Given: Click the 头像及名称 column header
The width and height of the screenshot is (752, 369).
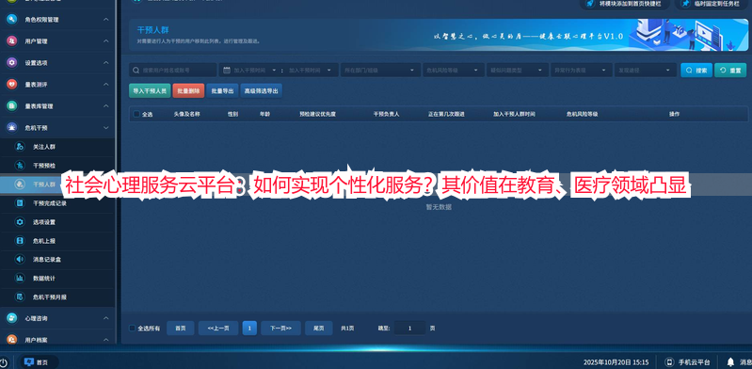Looking at the screenshot, I should point(186,114).
